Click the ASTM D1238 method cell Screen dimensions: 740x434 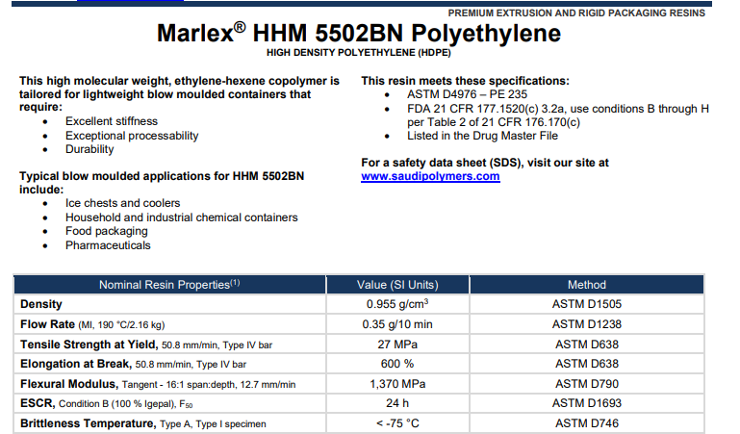click(x=587, y=324)
